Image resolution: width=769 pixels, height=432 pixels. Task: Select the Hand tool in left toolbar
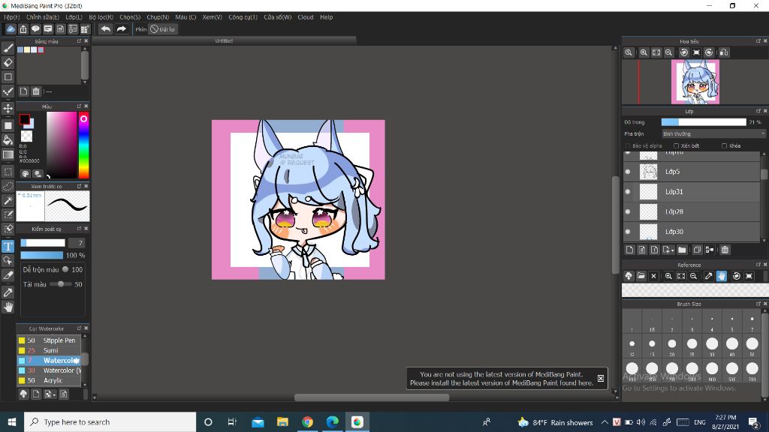click(8, 307)
